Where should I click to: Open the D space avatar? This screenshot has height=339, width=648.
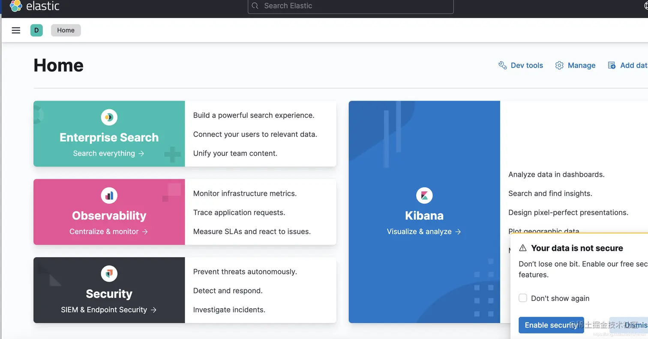(x=36, y=30)
